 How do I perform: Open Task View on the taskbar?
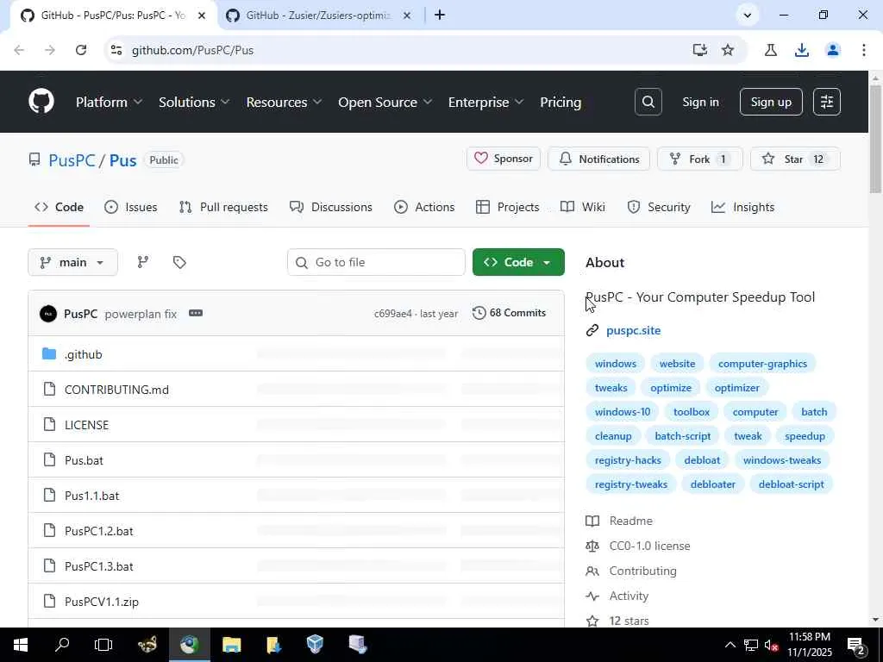[103, 645]
